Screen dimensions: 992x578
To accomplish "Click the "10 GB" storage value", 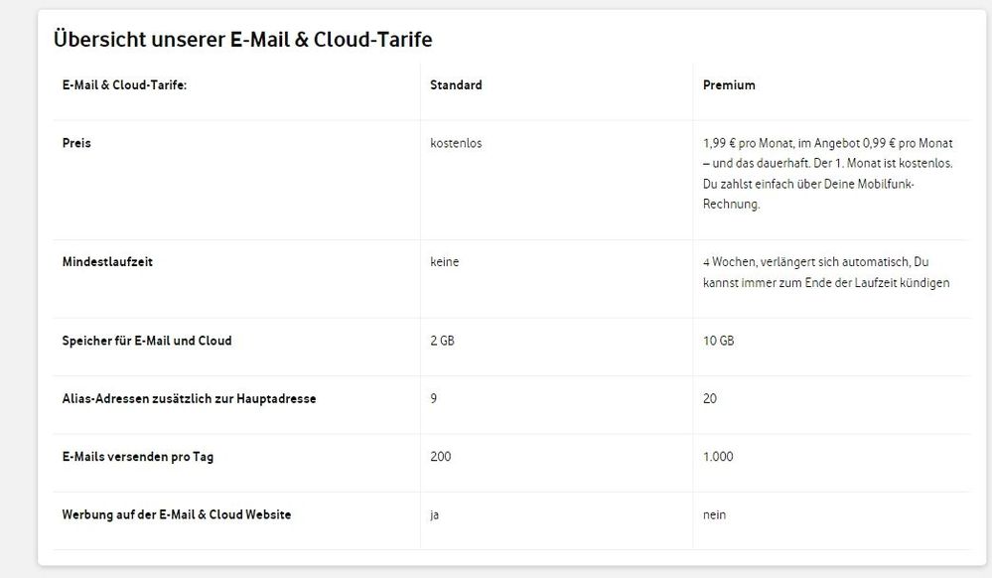I will click(718, 341).
